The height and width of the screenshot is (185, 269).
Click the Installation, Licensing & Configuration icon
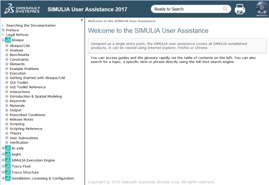(8, 178)
